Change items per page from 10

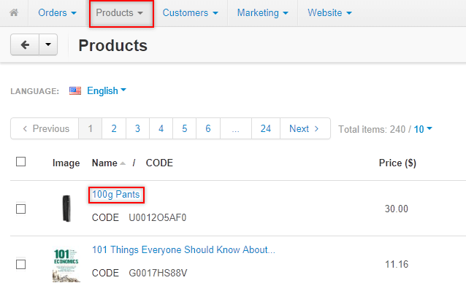point(423,129)
